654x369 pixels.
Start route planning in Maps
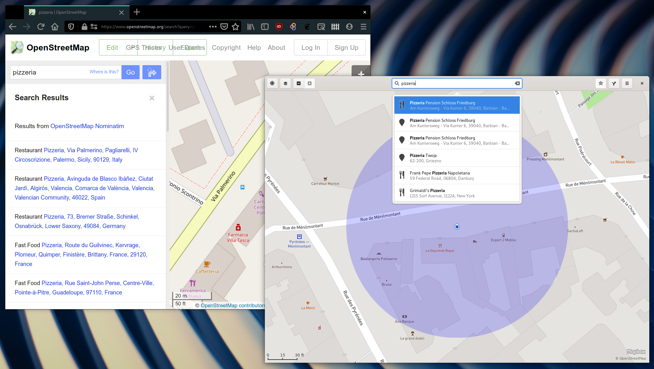[x=613, y=83]
